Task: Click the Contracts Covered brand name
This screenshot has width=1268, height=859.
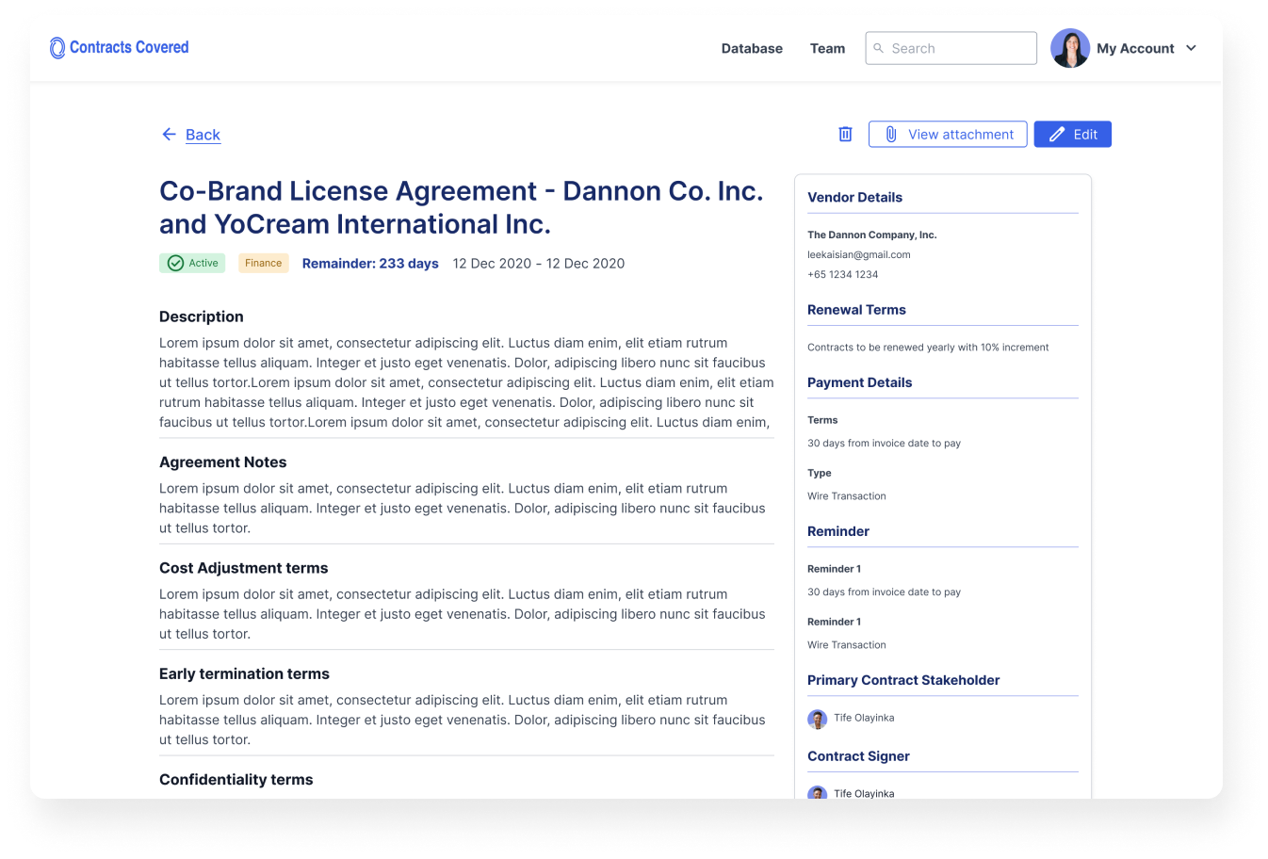Action: click(129, 47)
